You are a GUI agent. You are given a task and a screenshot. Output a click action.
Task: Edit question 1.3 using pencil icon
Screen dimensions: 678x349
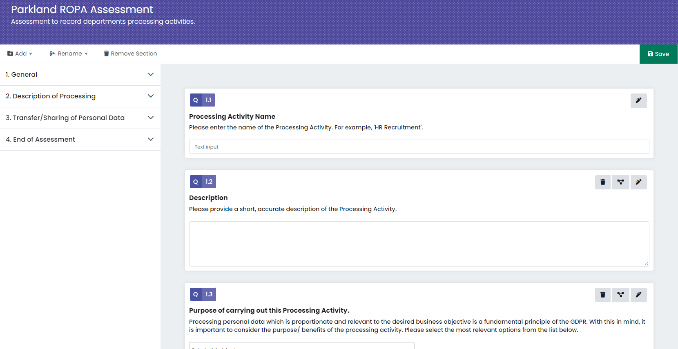click(638, 295)
